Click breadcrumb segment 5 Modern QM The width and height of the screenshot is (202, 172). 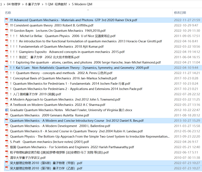82,4
